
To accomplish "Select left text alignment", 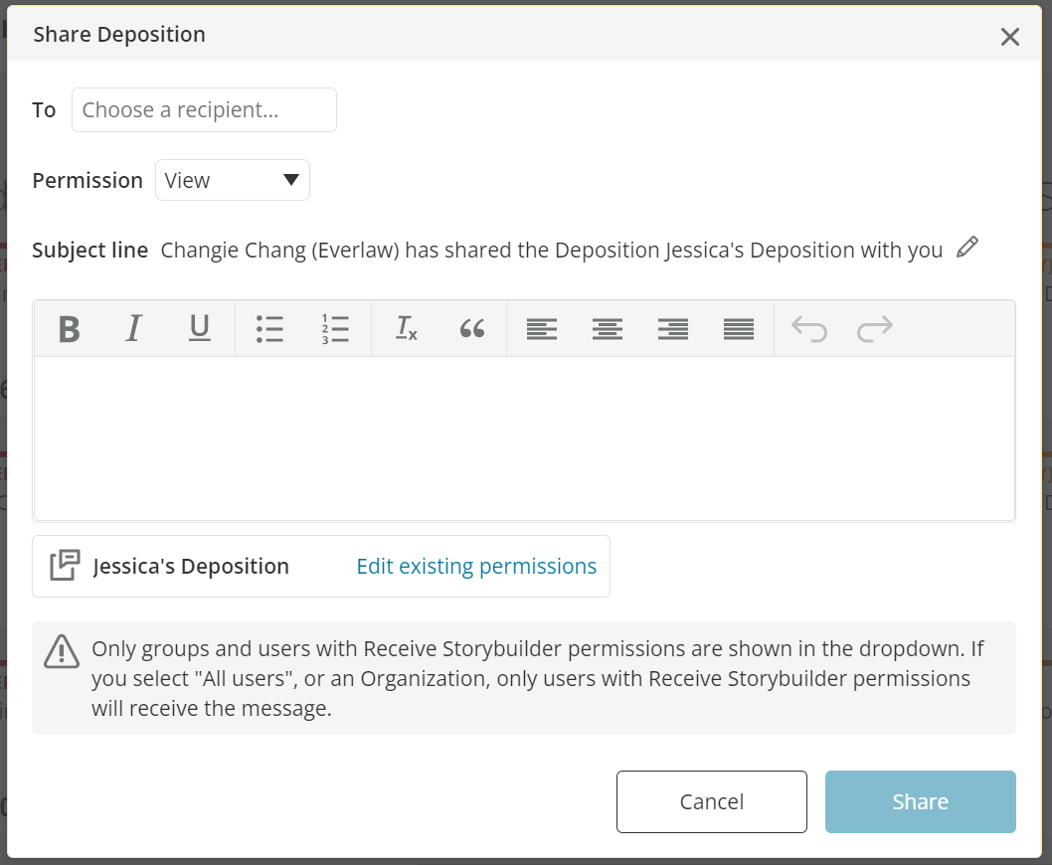I will (x=542, y=329).
